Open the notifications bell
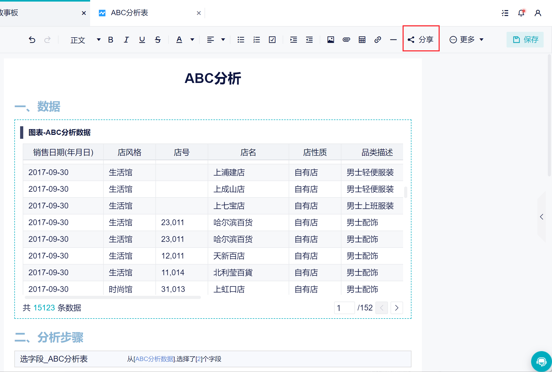The image size is (552, 372). point(521,13)
